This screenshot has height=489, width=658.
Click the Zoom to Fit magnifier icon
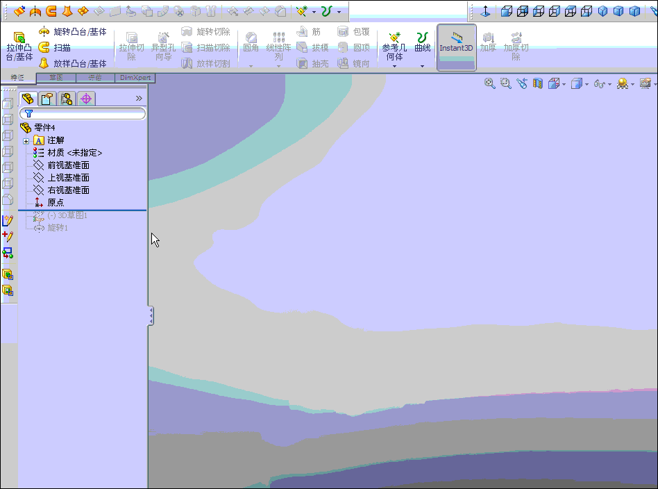(x=490, y=83)
